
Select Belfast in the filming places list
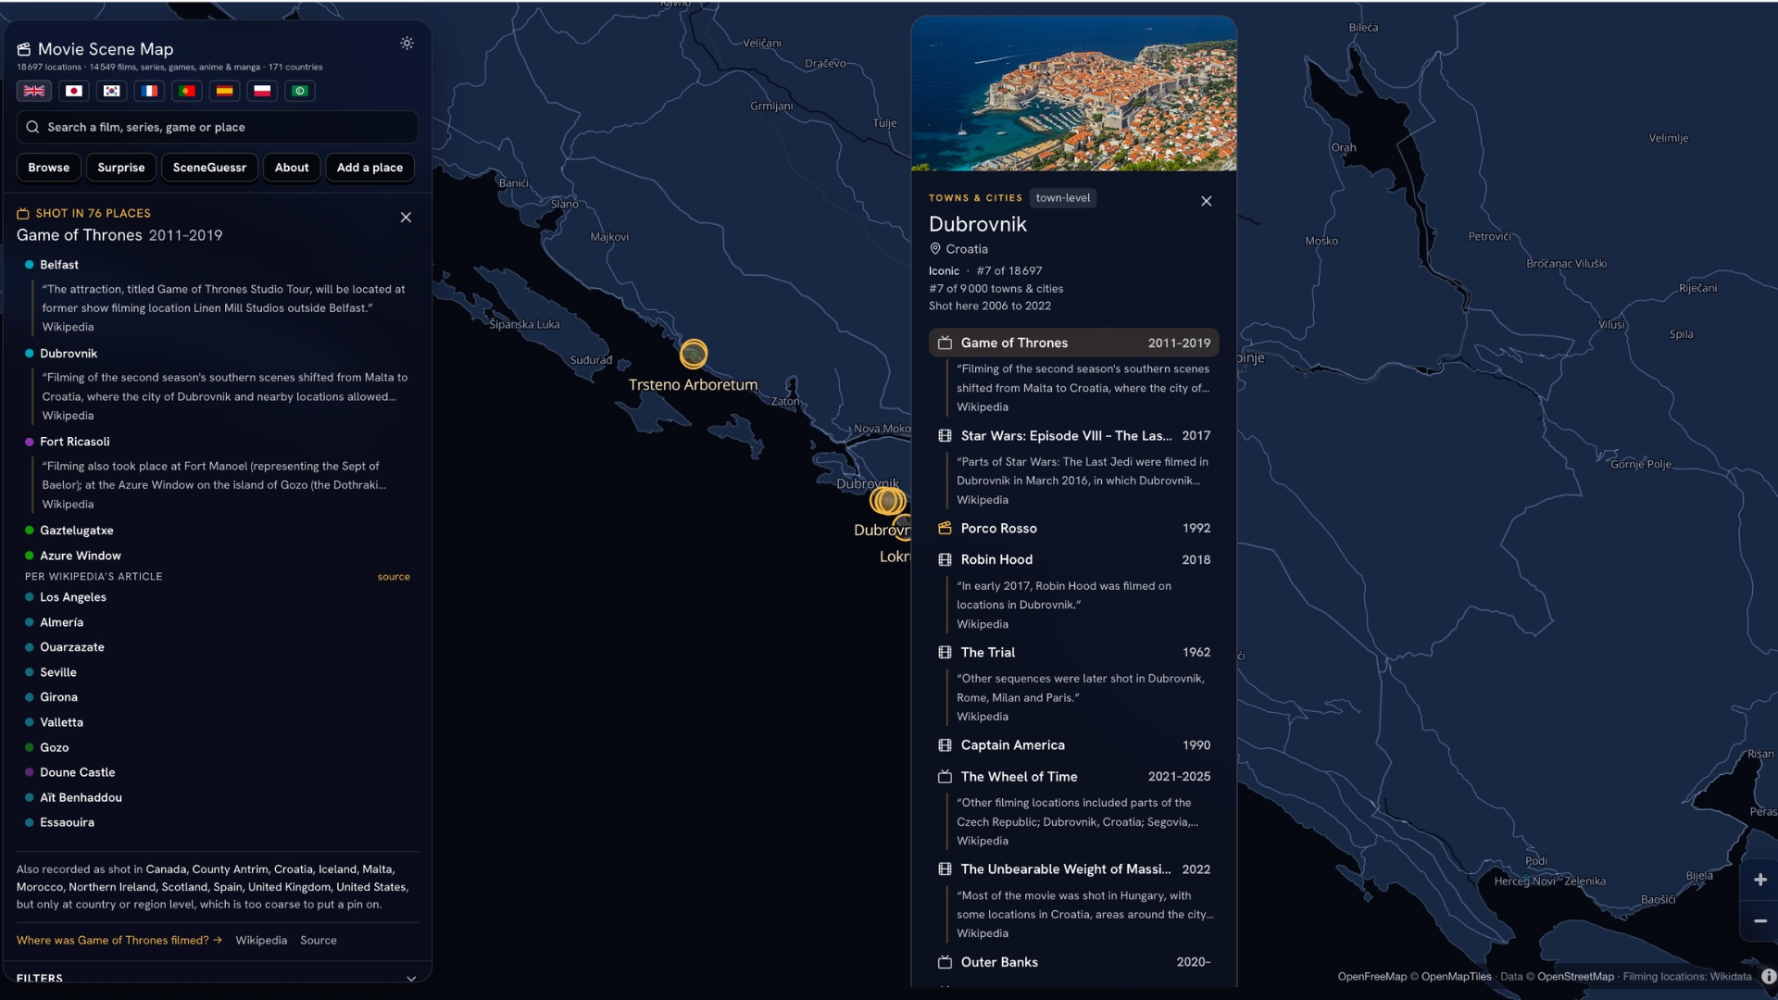[x=59, y=265]
